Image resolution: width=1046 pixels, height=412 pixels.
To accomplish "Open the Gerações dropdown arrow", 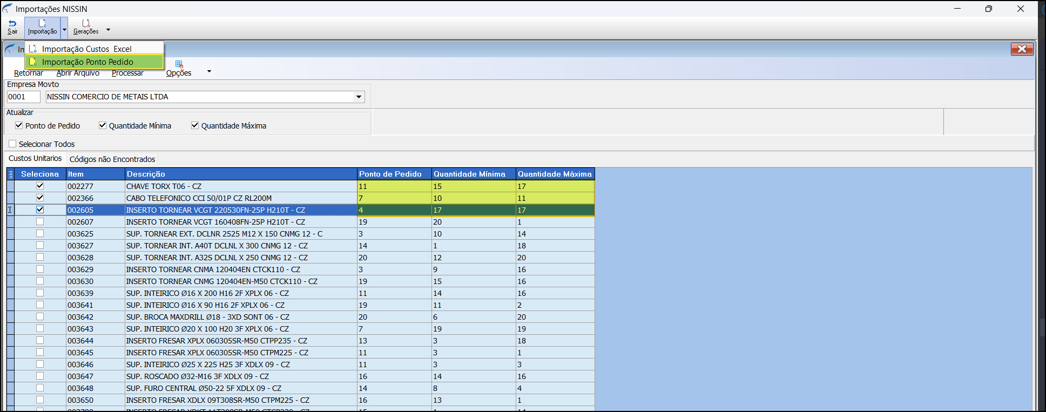I will pyautogui.click(x=108, y=30).
